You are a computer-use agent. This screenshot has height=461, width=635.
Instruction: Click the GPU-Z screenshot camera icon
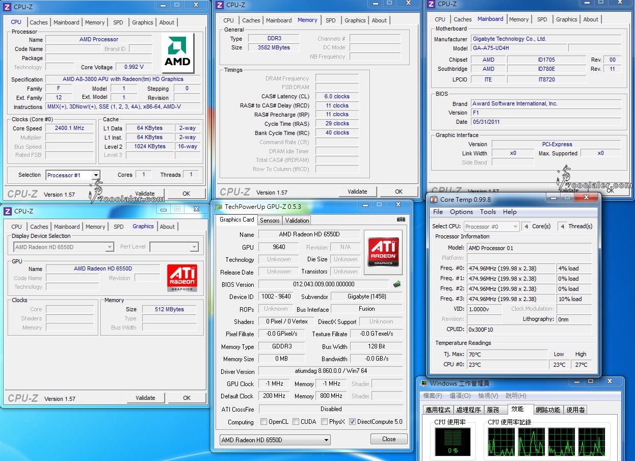pyautogui.click(x=401, y=220)
